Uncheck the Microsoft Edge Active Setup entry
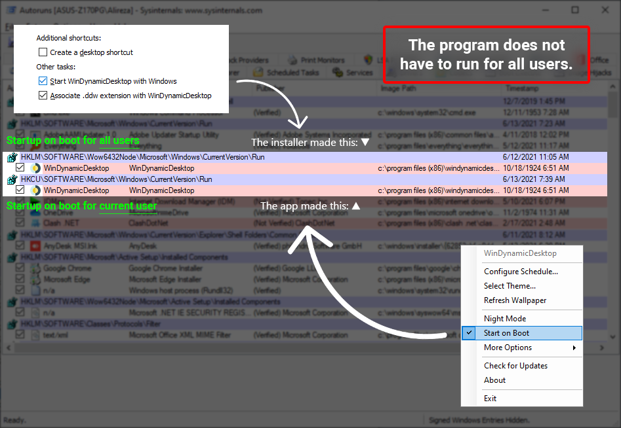Viewport: 621px width, 428px height. [x=20, y=279]
